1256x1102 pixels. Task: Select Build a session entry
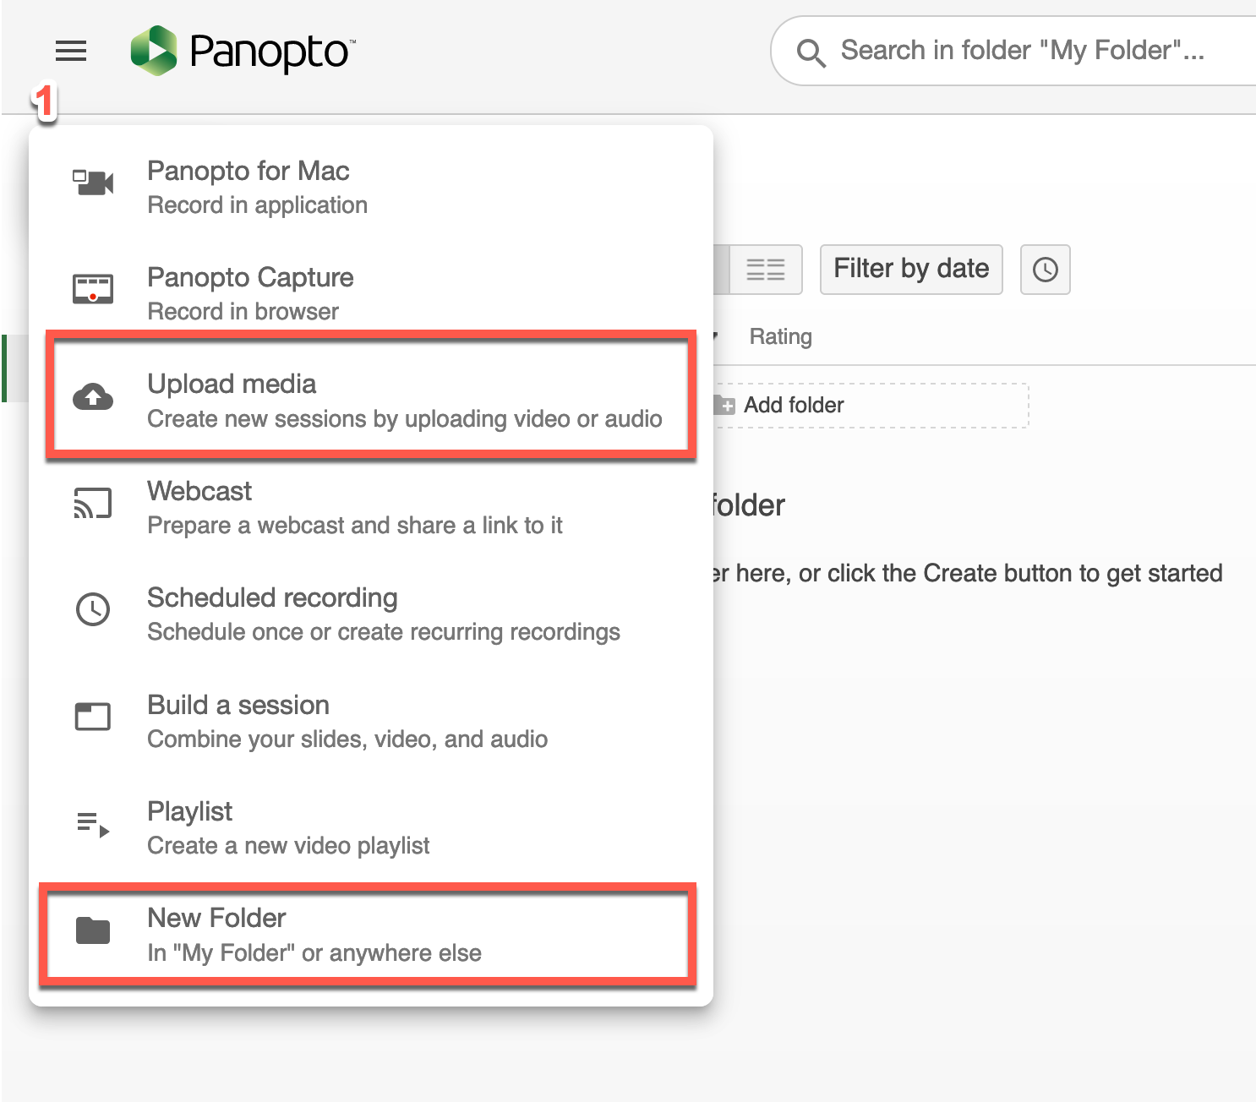click(371, 721)
